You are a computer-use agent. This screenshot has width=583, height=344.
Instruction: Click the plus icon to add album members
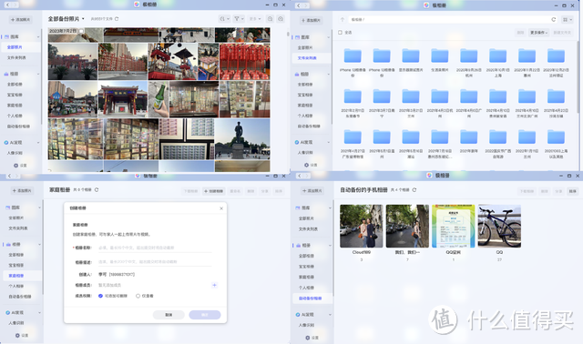(x=214, y=286)
